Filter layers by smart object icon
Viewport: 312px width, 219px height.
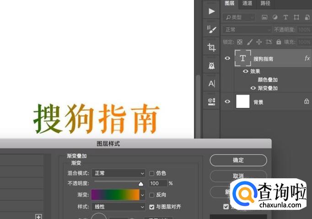click(x=307, y=17)
